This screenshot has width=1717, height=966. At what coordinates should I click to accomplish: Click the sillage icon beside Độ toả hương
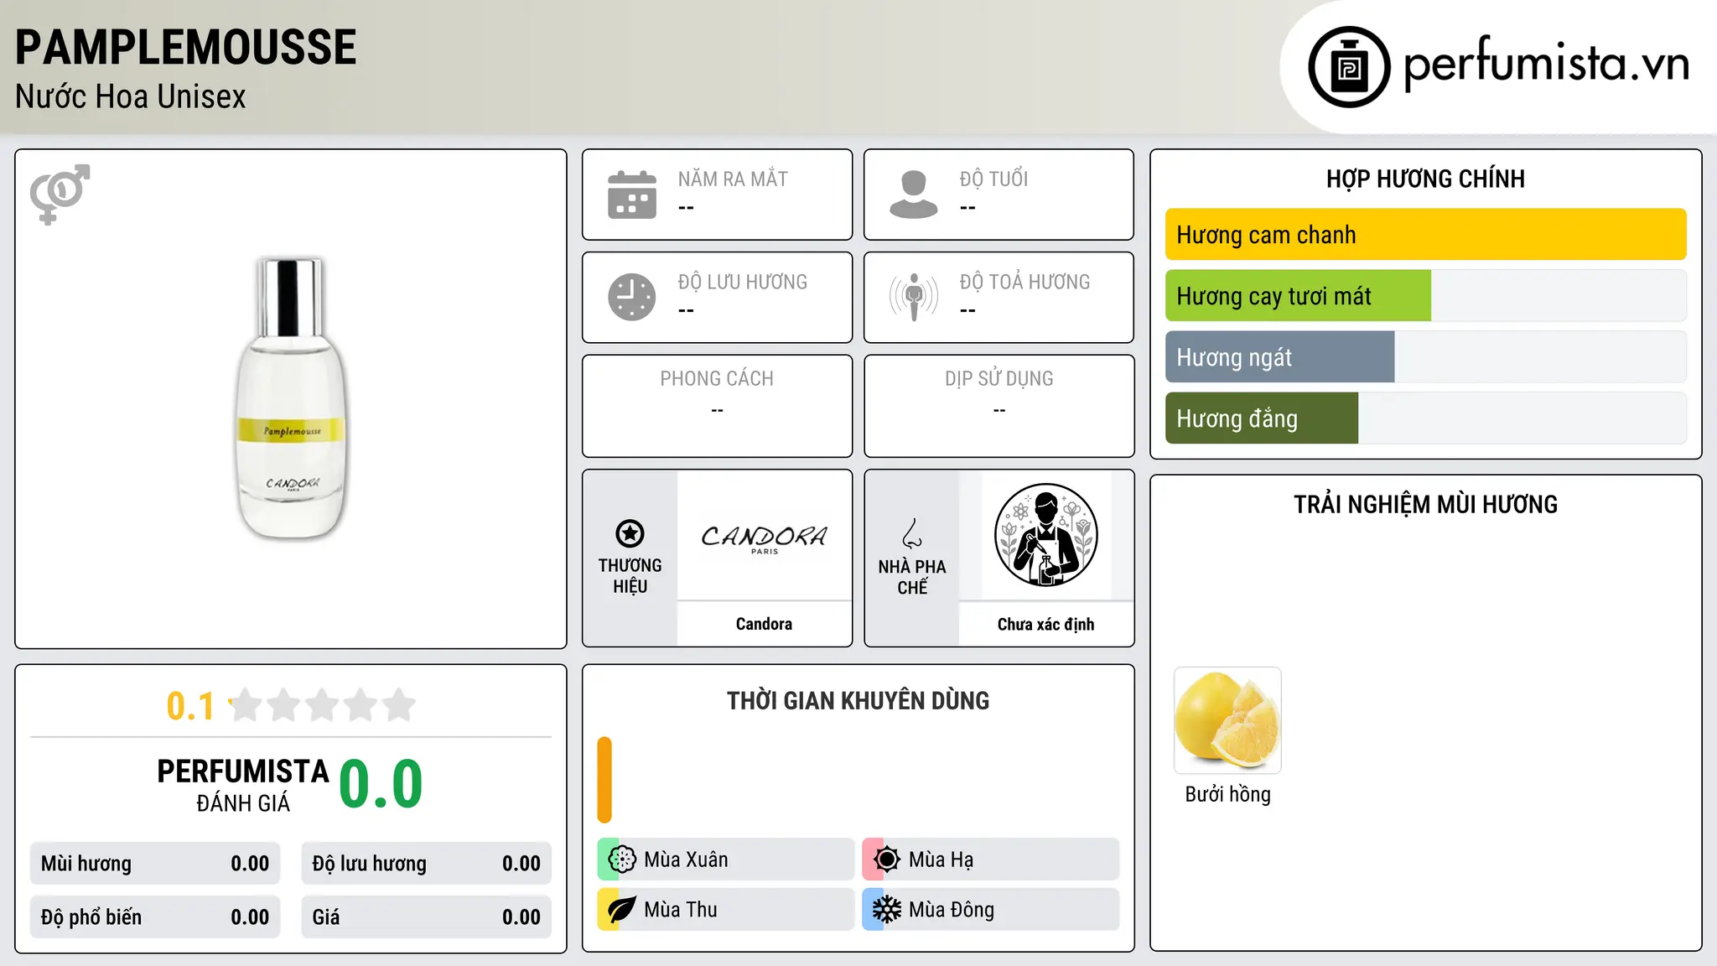coord(914,297)
